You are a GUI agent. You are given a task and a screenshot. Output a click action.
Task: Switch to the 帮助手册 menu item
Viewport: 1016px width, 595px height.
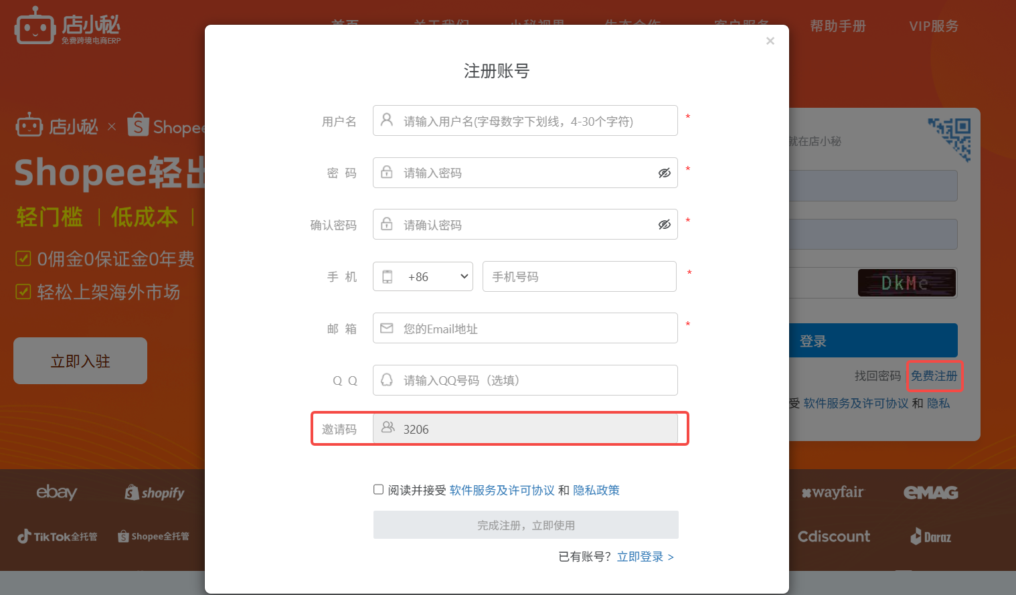[838, 27]
